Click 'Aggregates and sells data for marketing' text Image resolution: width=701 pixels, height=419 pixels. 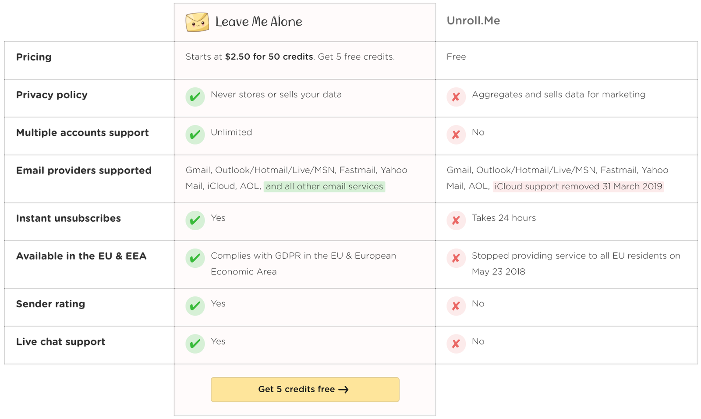[559, 94]
